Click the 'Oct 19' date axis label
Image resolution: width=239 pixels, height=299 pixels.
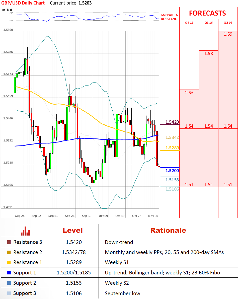point(120,216)
